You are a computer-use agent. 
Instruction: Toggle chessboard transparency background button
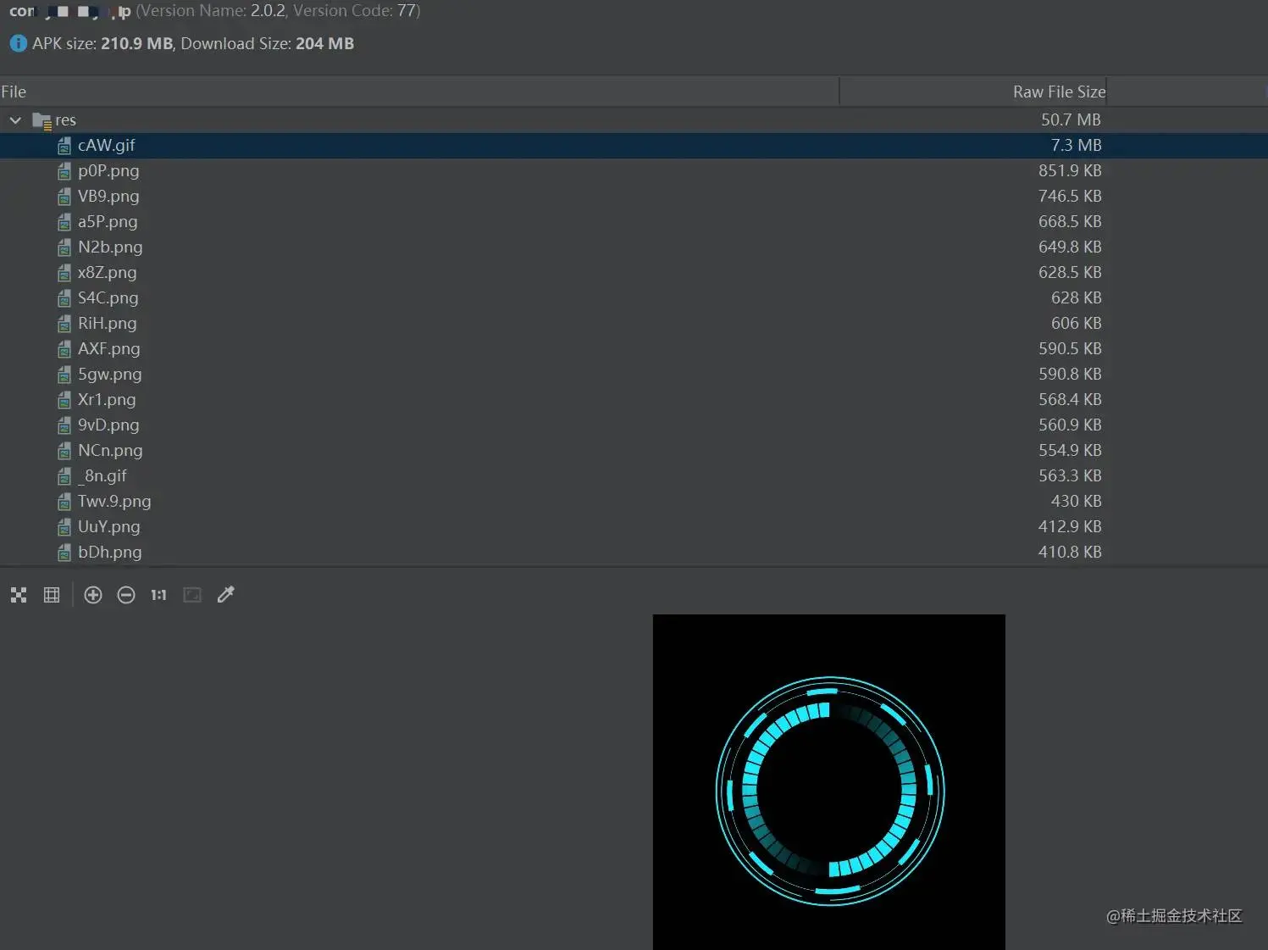(x=19, y=595)
